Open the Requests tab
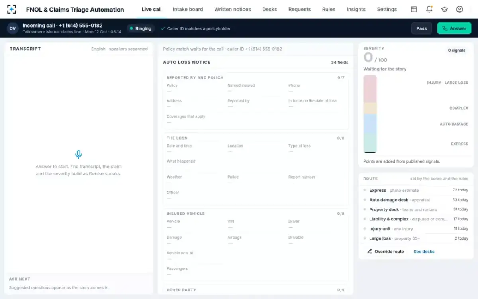 [300, 9]
